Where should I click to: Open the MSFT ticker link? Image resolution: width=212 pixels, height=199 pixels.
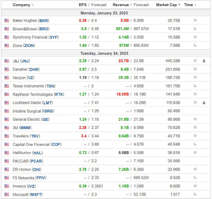(x=36, y=195)
